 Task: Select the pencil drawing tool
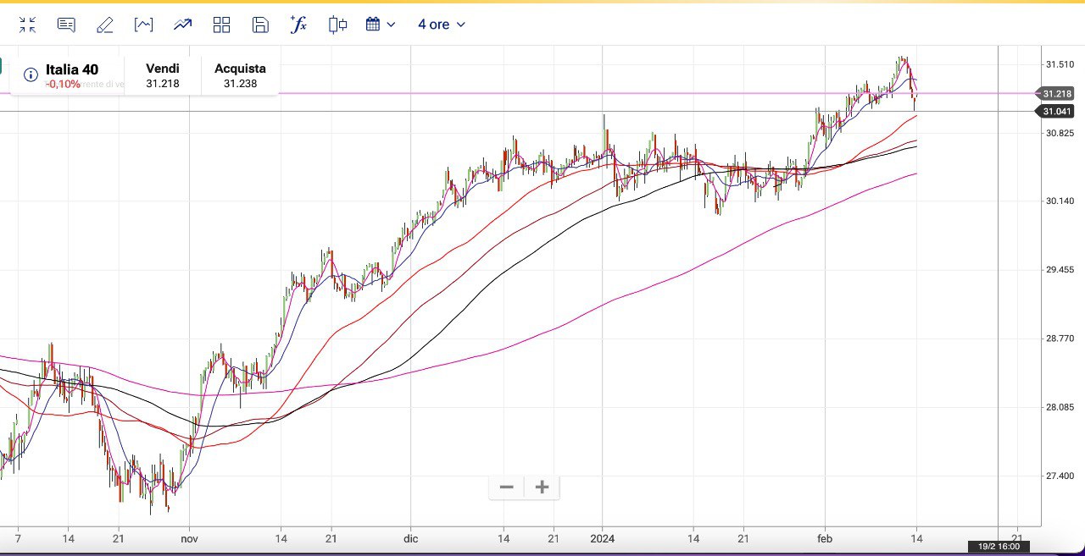(105, 25)
